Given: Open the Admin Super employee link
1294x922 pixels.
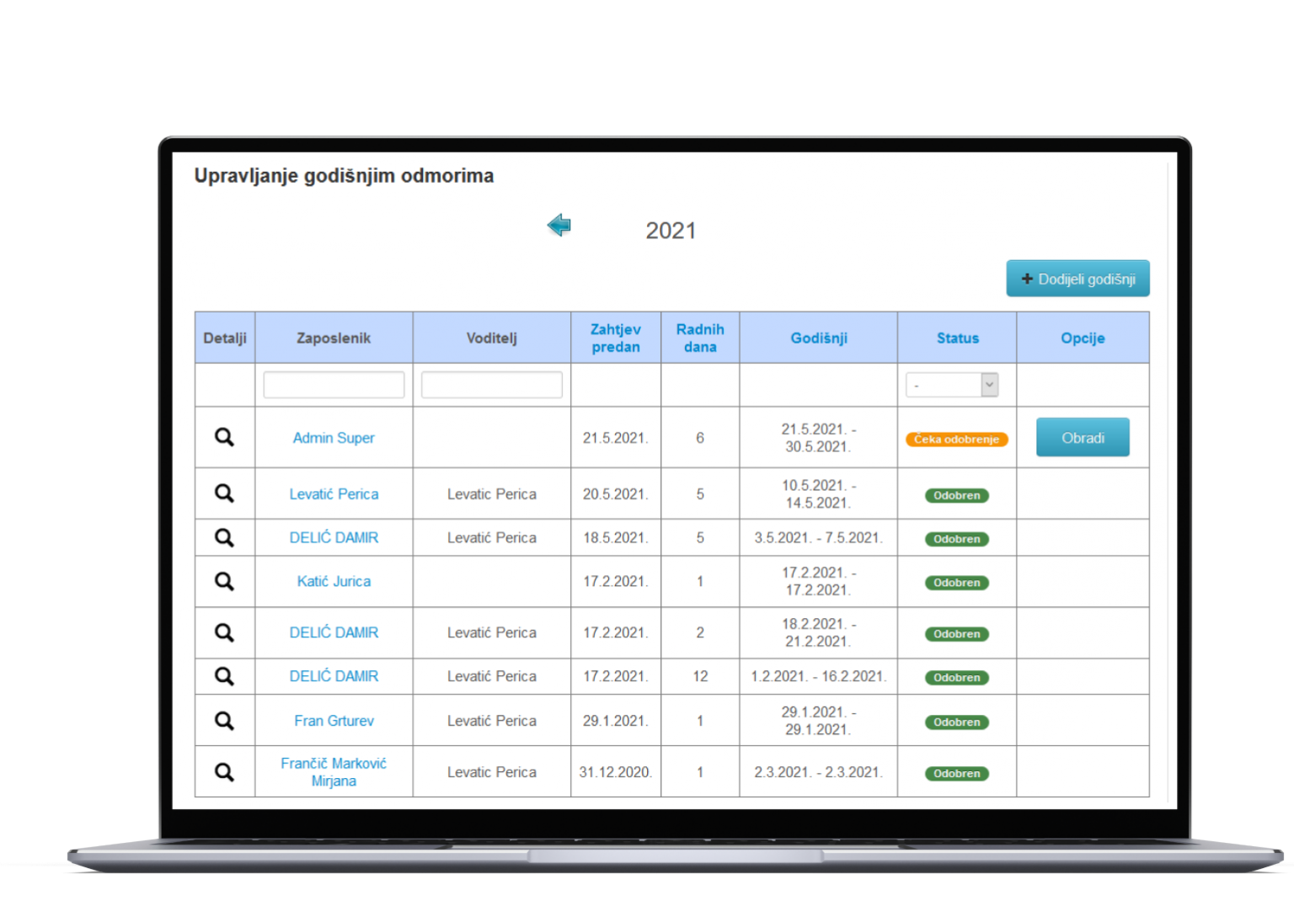Looking at the screenshot, I should pyautogui.click(x=334, y=438).
